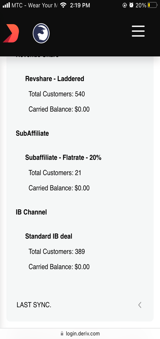160x339 pixels.
Task: Select Subaffiliate - Flatrate - 20% heading
Action: [63, 157]
